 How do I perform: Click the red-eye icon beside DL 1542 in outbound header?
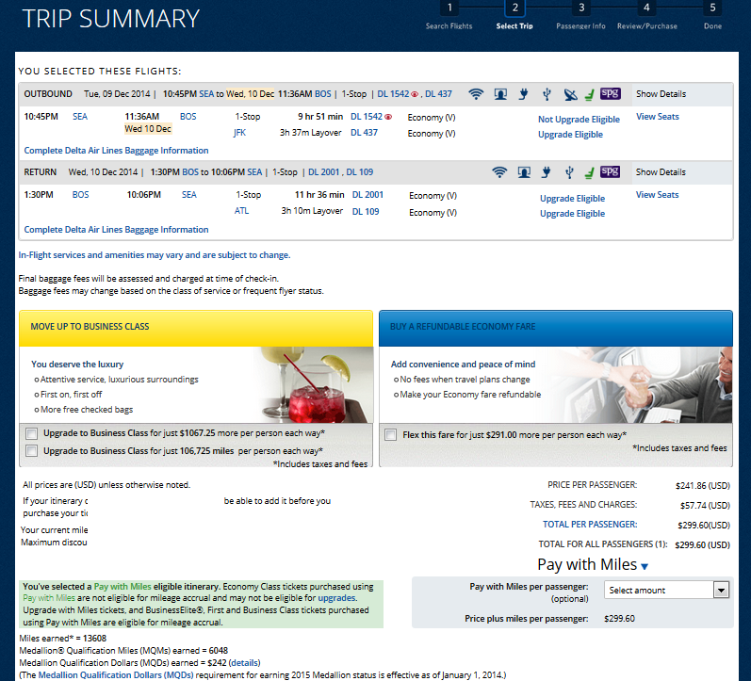(x=415, y=94)
